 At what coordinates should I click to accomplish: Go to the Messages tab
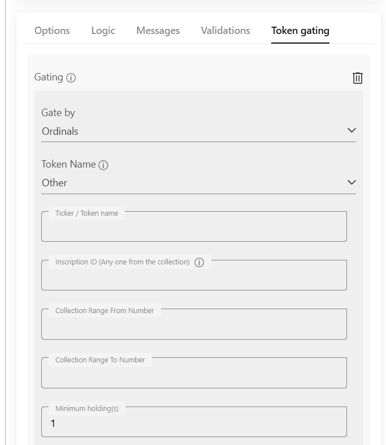(x=158, y=31)
